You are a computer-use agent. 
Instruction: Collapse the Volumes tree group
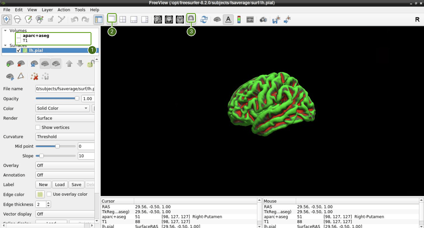tap(5, 31)
